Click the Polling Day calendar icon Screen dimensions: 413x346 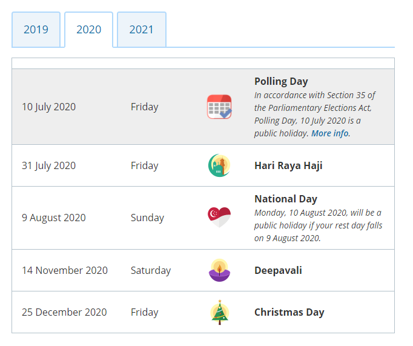(219, 107)
